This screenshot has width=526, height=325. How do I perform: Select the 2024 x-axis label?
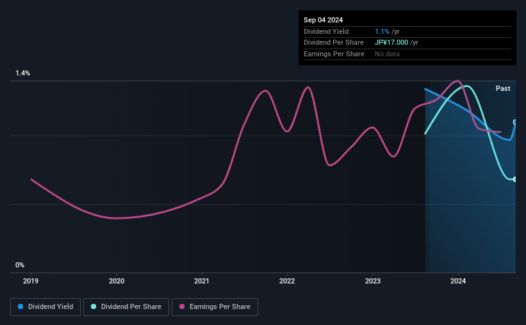tap(458, 280)
